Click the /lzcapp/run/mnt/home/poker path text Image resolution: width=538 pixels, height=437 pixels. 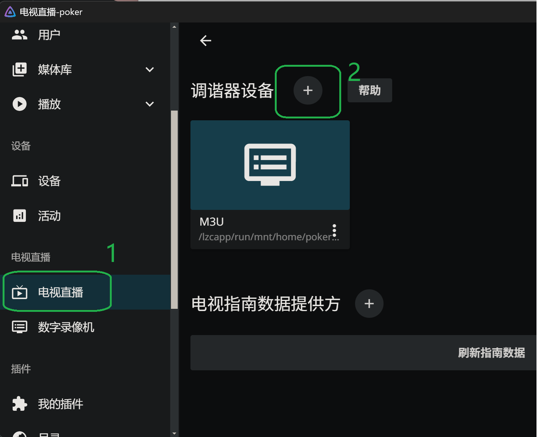pyautogui.click(x=269, y=237)
